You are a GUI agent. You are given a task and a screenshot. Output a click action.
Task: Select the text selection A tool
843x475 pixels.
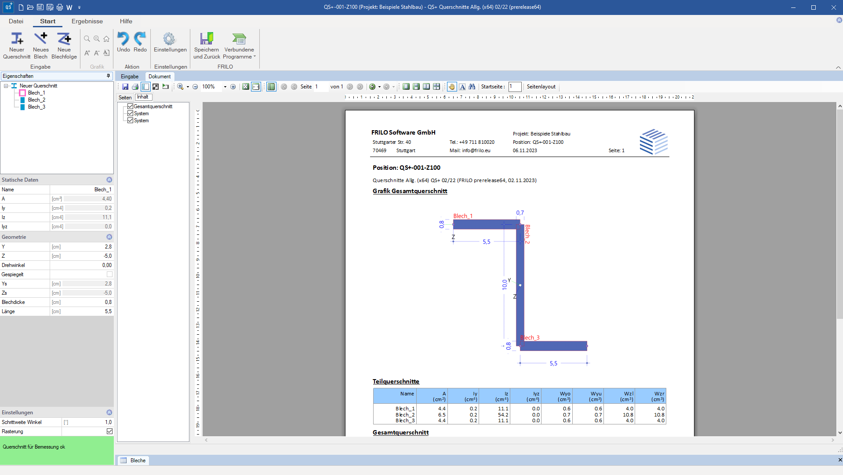(462, 87)
